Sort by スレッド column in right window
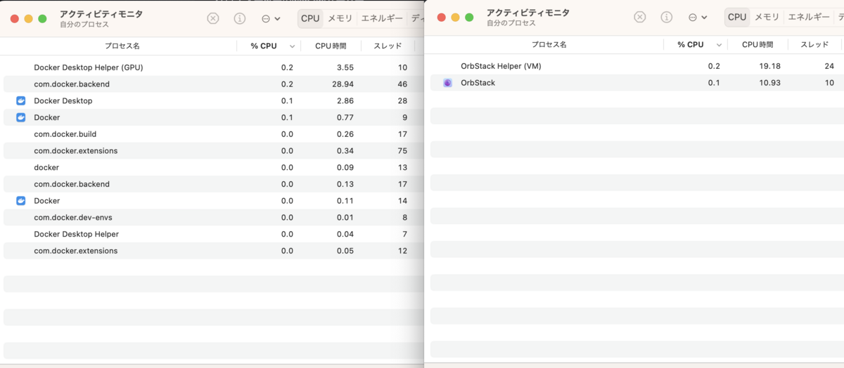844x368 pixels. point(814,44)
